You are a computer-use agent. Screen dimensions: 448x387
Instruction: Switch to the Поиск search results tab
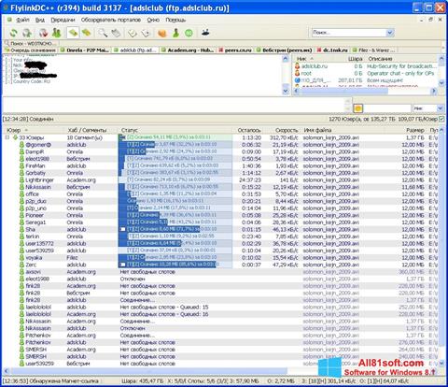30,43
